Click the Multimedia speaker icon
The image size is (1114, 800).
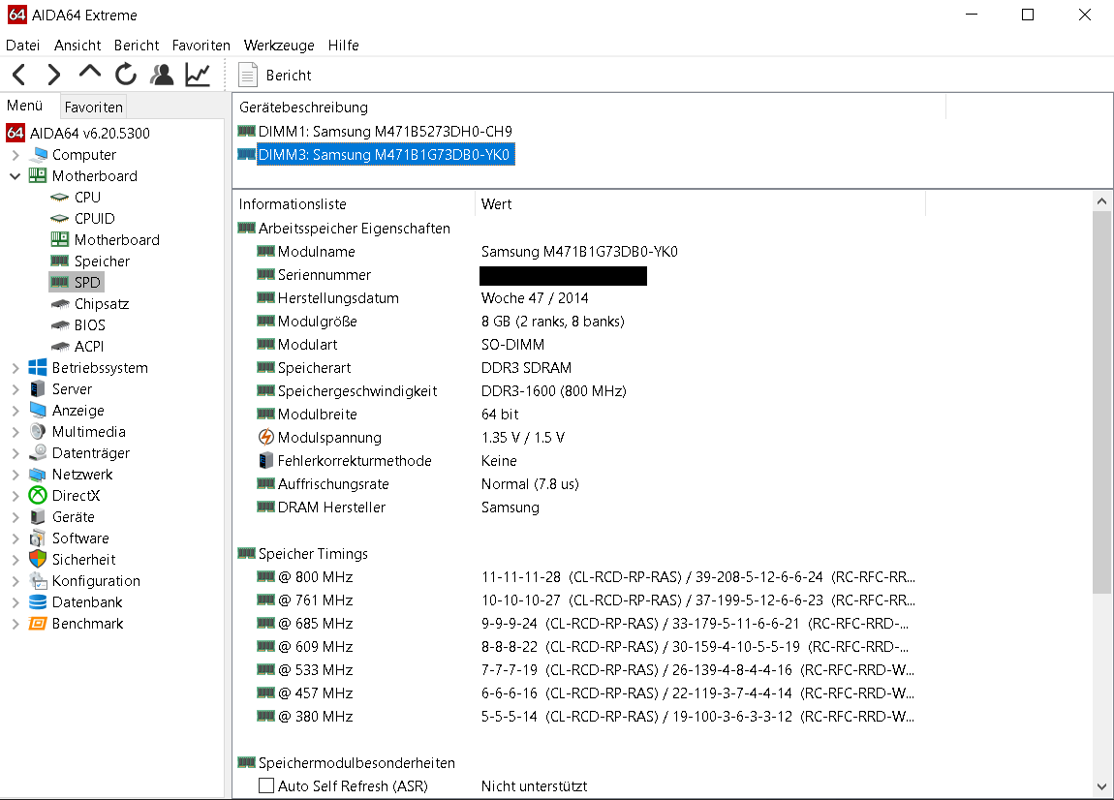pos(38,431)
